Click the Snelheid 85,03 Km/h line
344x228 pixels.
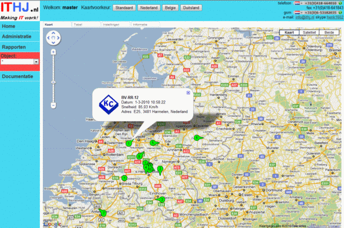coord(140,107)
